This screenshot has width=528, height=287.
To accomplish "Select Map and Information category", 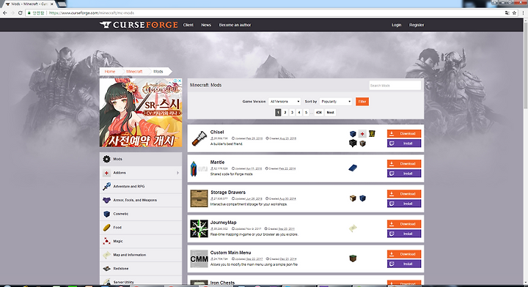I will tap(141, 255).
